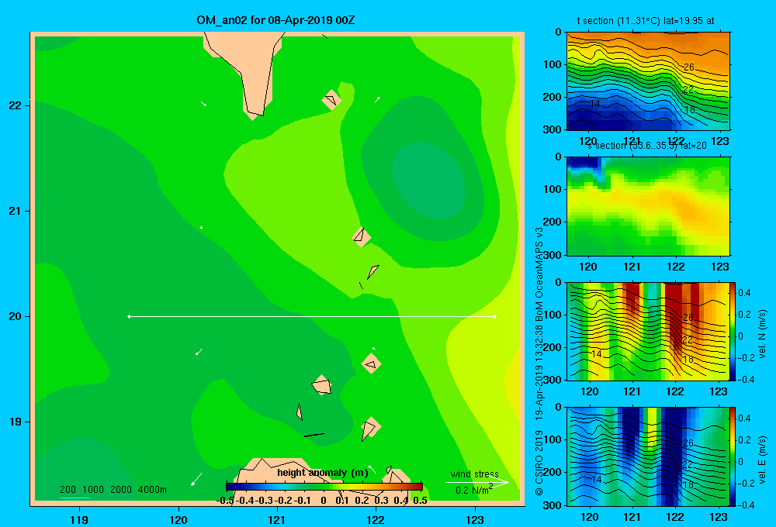This screenshot has height=527, width=776.
Task: Click latitude label 19 on main map
Action: [16, 422]
